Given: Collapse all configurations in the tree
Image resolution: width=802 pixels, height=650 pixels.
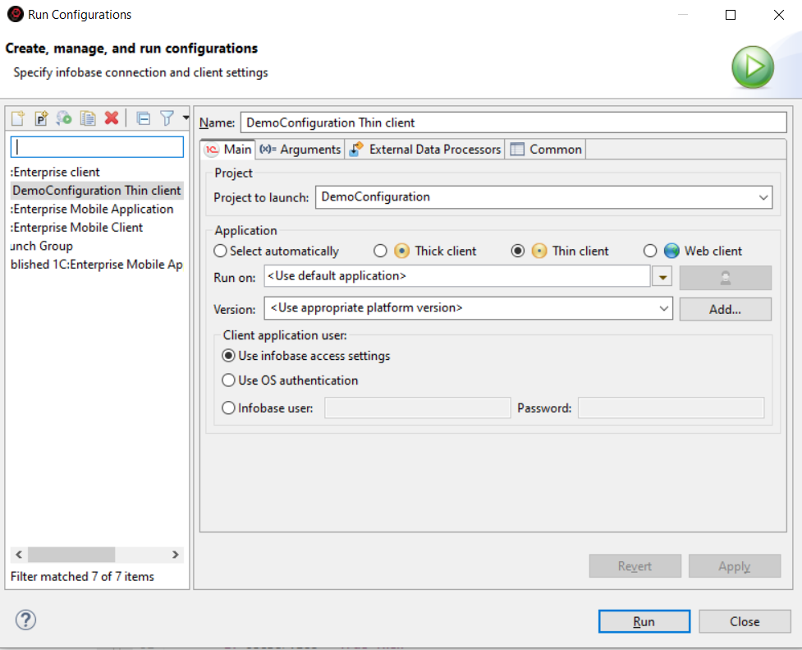Looking at the screenshot, I should pyautogui.click(x=143, y=118).
